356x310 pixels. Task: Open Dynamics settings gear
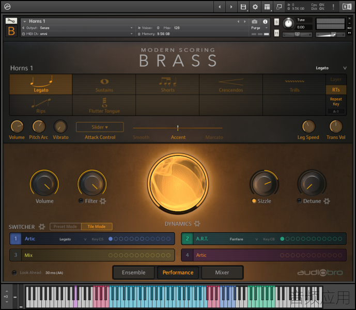(197, 224)
